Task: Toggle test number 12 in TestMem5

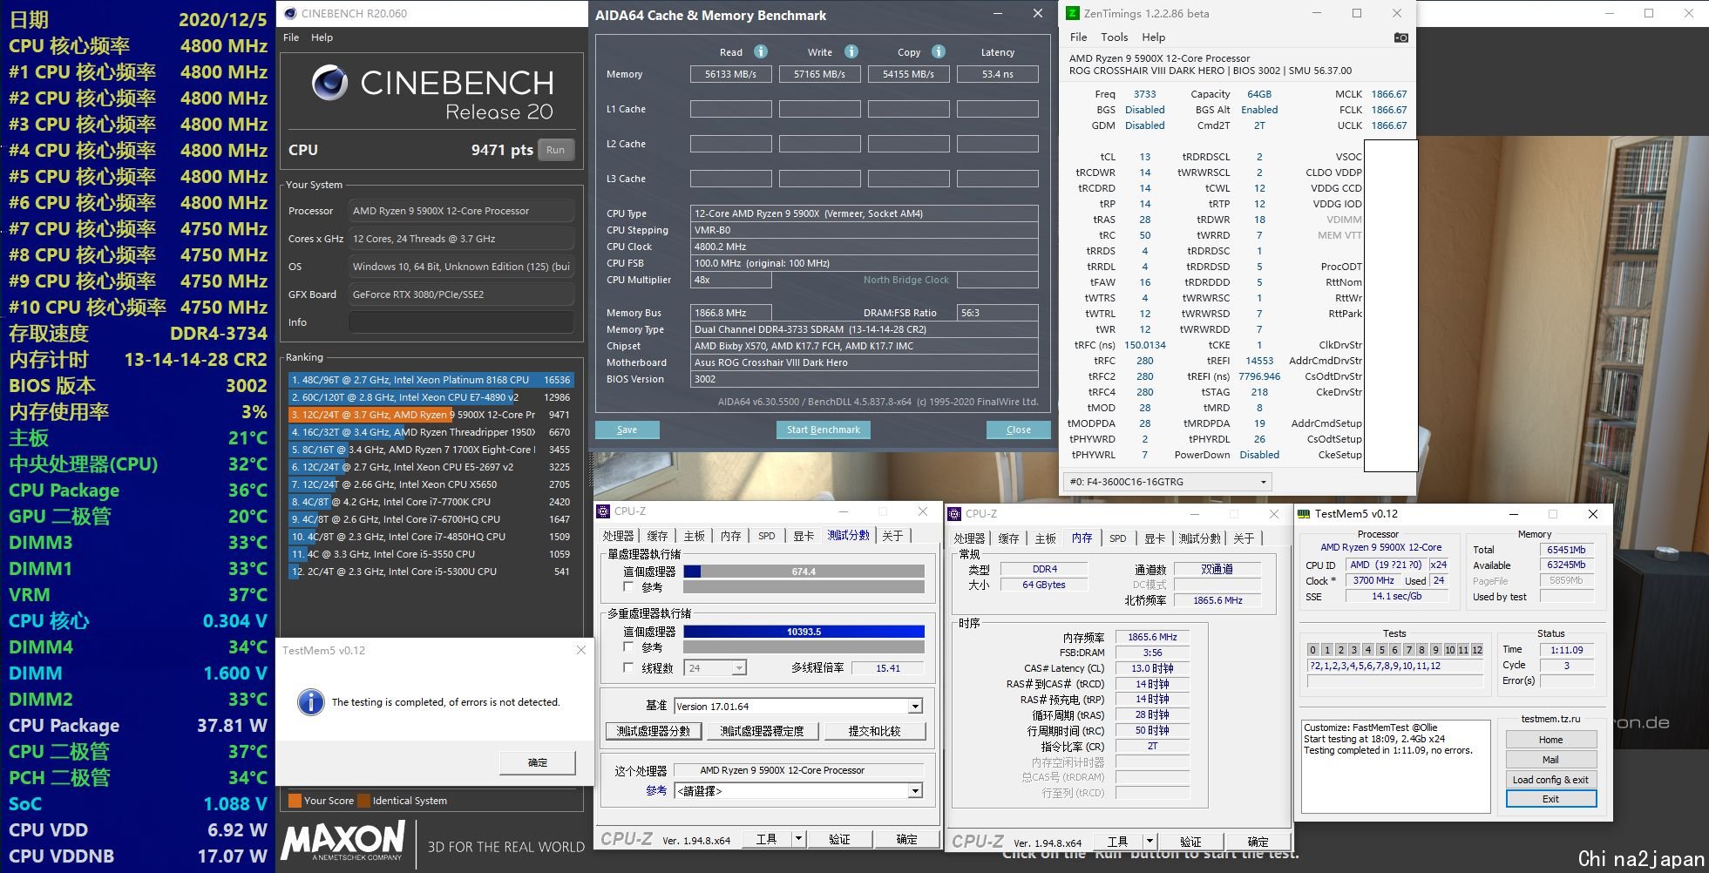Action: click(x=1477, y=650)
